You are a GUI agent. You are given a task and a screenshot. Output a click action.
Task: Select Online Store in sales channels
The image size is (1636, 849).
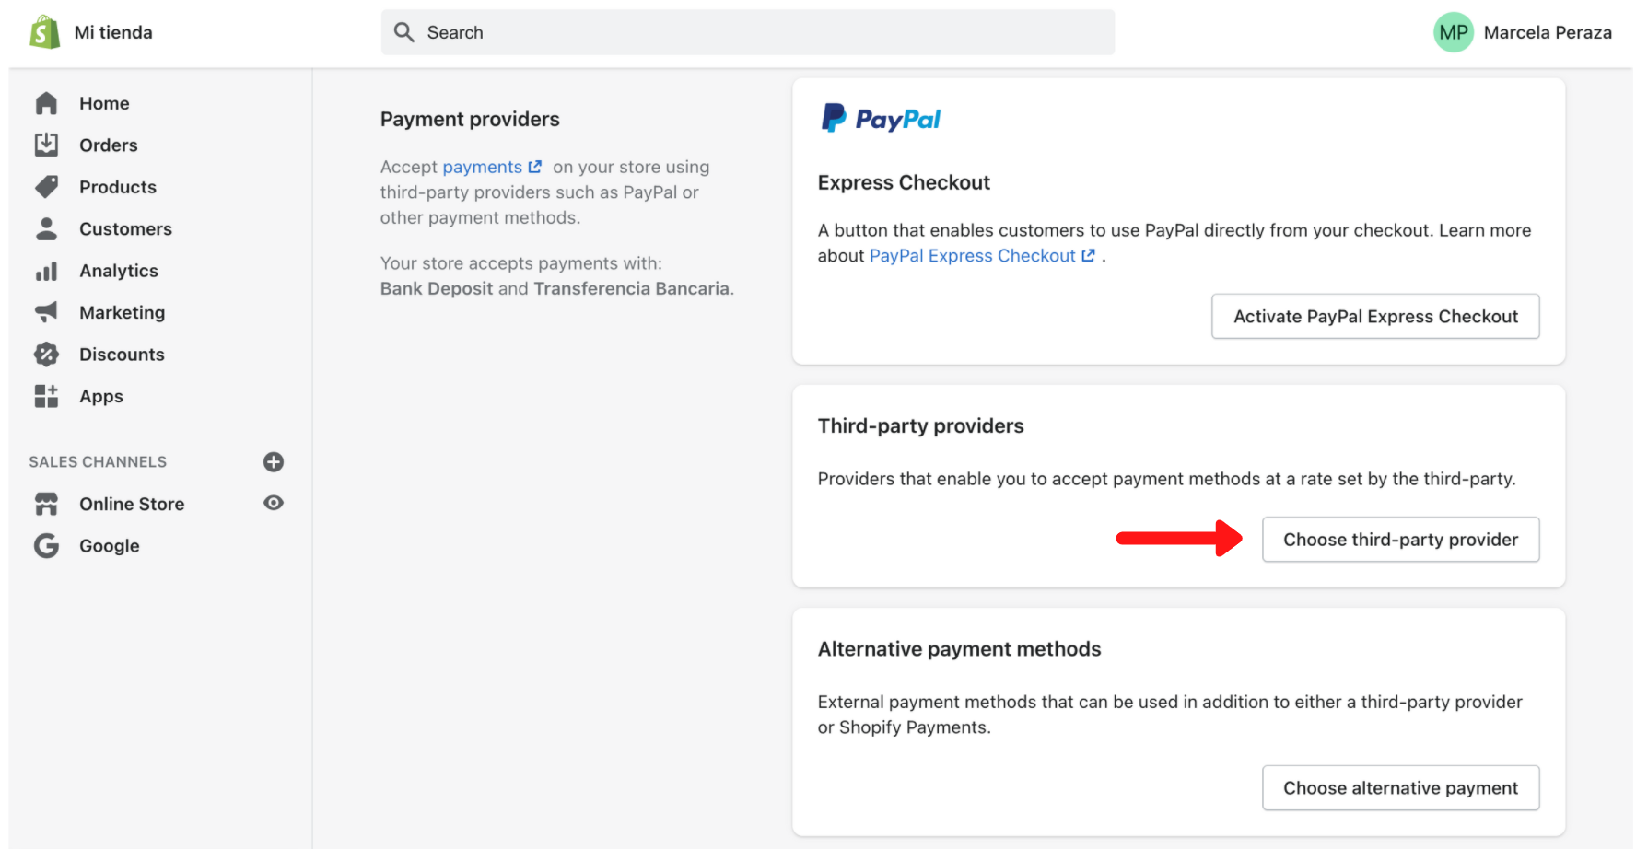(132, 504)
